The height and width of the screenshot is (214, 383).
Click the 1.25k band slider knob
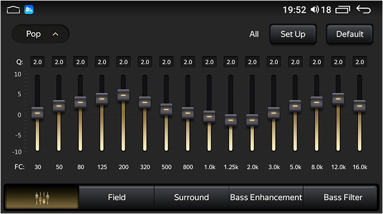[231, 120]
